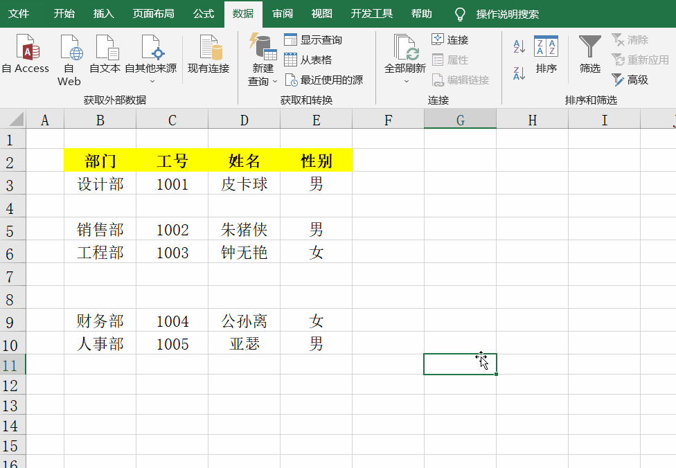Switch to the 插入 tab
The width and height of the screenshot is (676, 468).
click(x=104, y=14)
